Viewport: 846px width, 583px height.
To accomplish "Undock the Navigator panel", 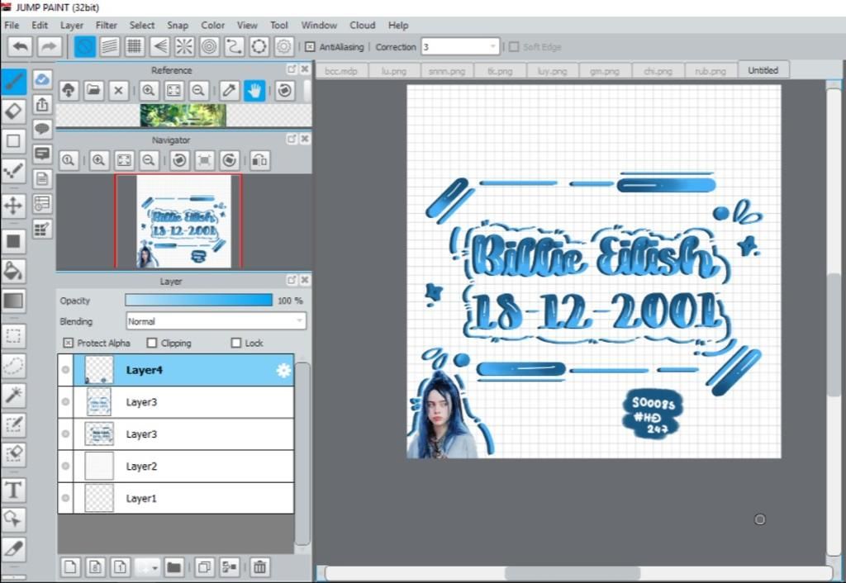I will [292, 139].
